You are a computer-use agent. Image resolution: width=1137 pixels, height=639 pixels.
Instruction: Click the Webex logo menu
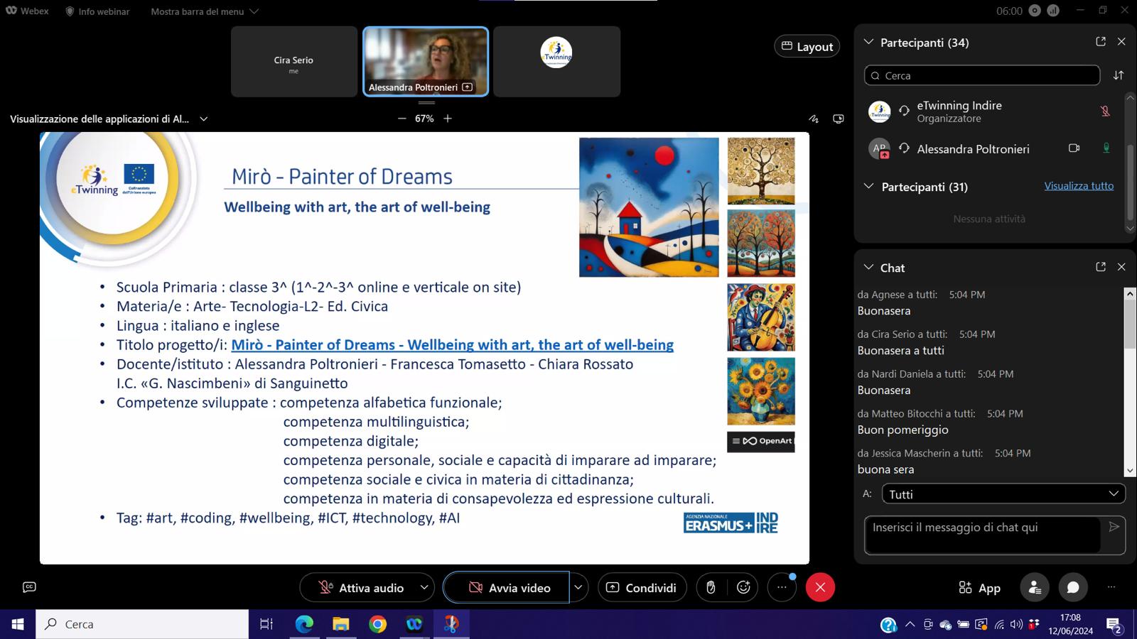[x=27, y=11]
